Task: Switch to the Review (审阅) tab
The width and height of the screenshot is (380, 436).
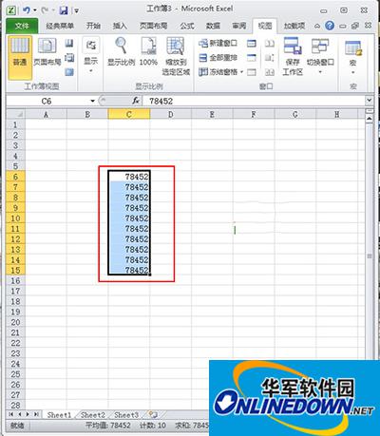Action: point(239,26)
